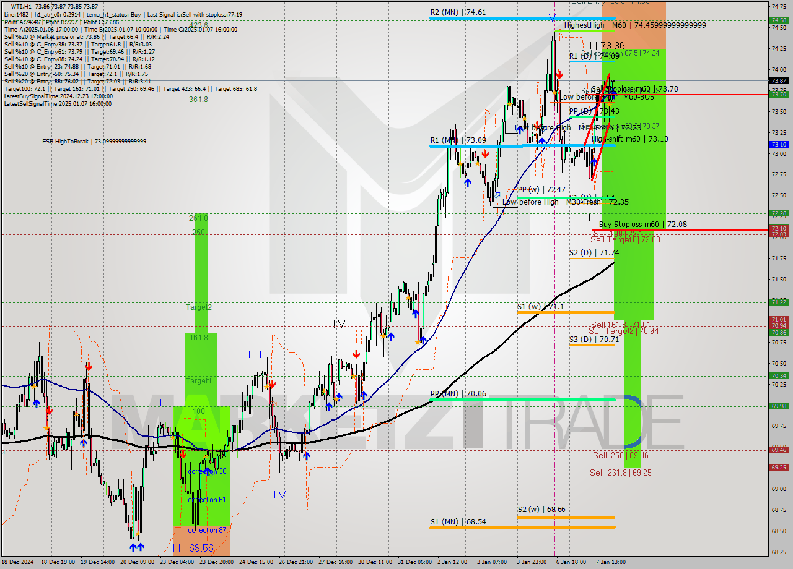Viewport: 793px width, 569px height.
Task: Click the '361.8' Fibonacci extension label
Action: pyautogui.click(x=198, y=100)
